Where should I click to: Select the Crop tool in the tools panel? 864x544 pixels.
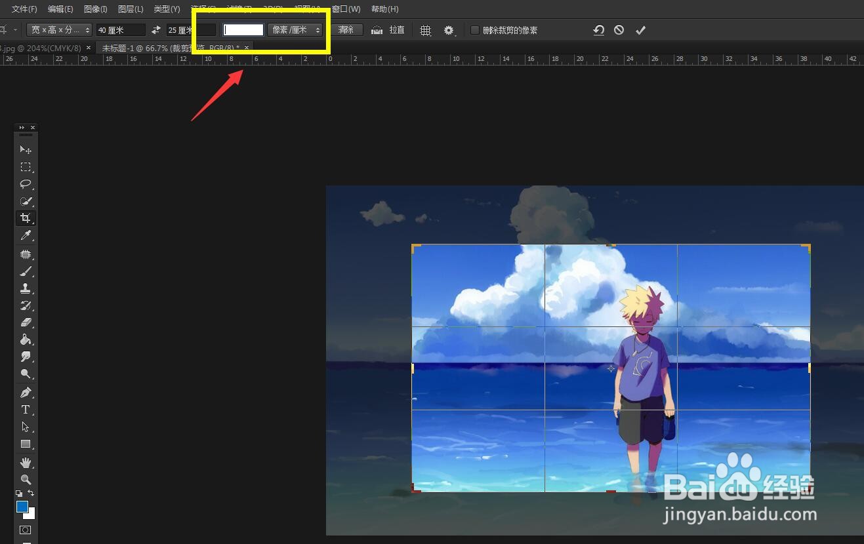click(x=26, y=218)
